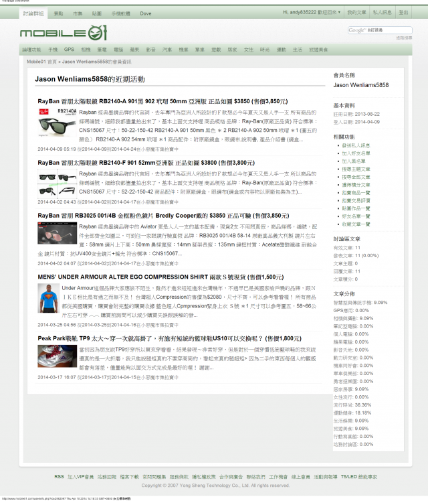The height and width of the screenshot is (501, 428).
Task: Open 聯絡我們 in the footer
Action: [x=255, y=477]
